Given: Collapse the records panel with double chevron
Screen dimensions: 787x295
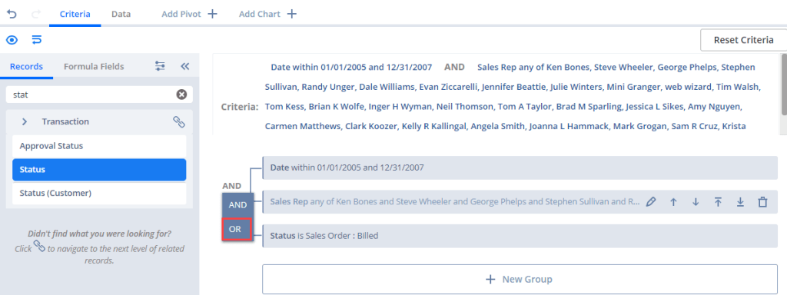Looking at the screenshot, I should (x=184, y=66).
